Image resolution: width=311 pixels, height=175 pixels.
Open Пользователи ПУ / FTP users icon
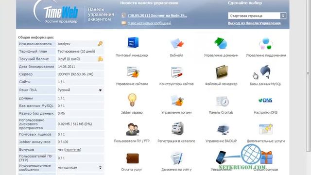(133, 129)
